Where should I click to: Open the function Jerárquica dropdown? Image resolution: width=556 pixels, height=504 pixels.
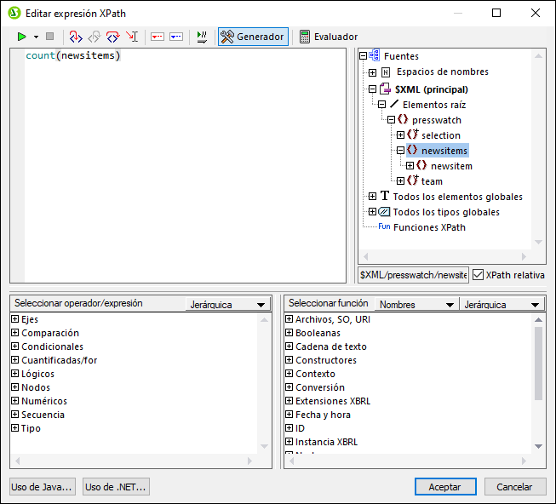(x=502, y=304)
